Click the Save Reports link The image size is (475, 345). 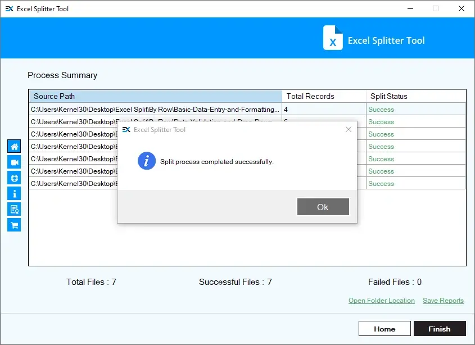(x=443, y=301)
